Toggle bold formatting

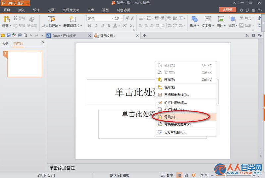tap(89, 26)
